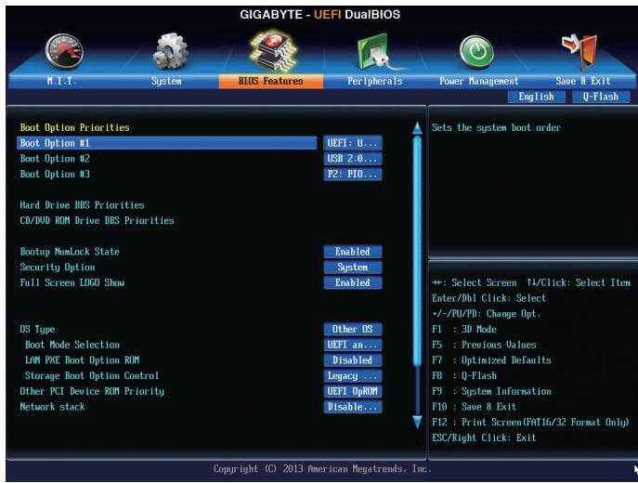Open Hard Drive BBS Priorities submenu
The height and width of the screenshot is (483, 638).
83,205
